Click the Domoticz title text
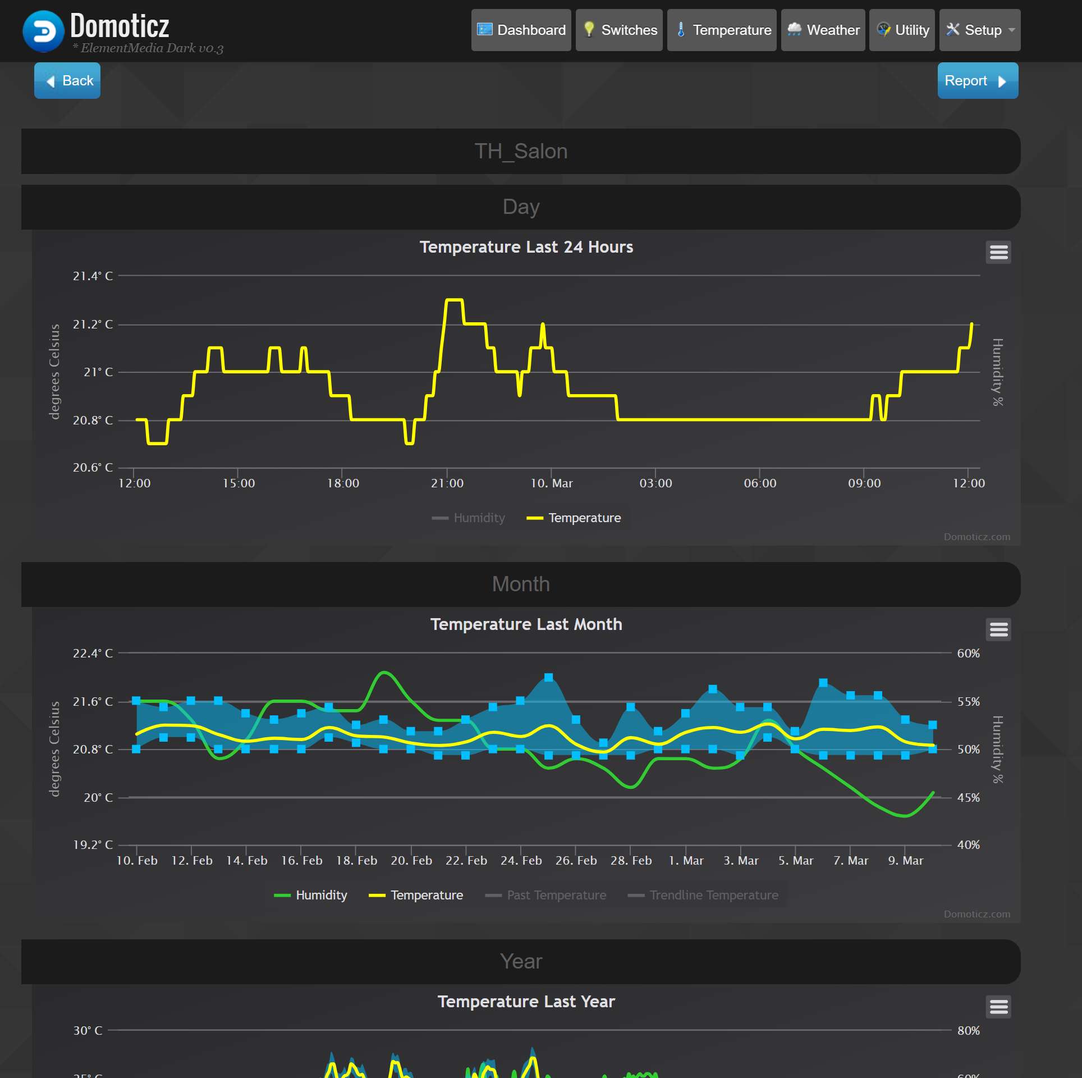The width and height of the screenshot is (1082, 1078). coord(120,26)
